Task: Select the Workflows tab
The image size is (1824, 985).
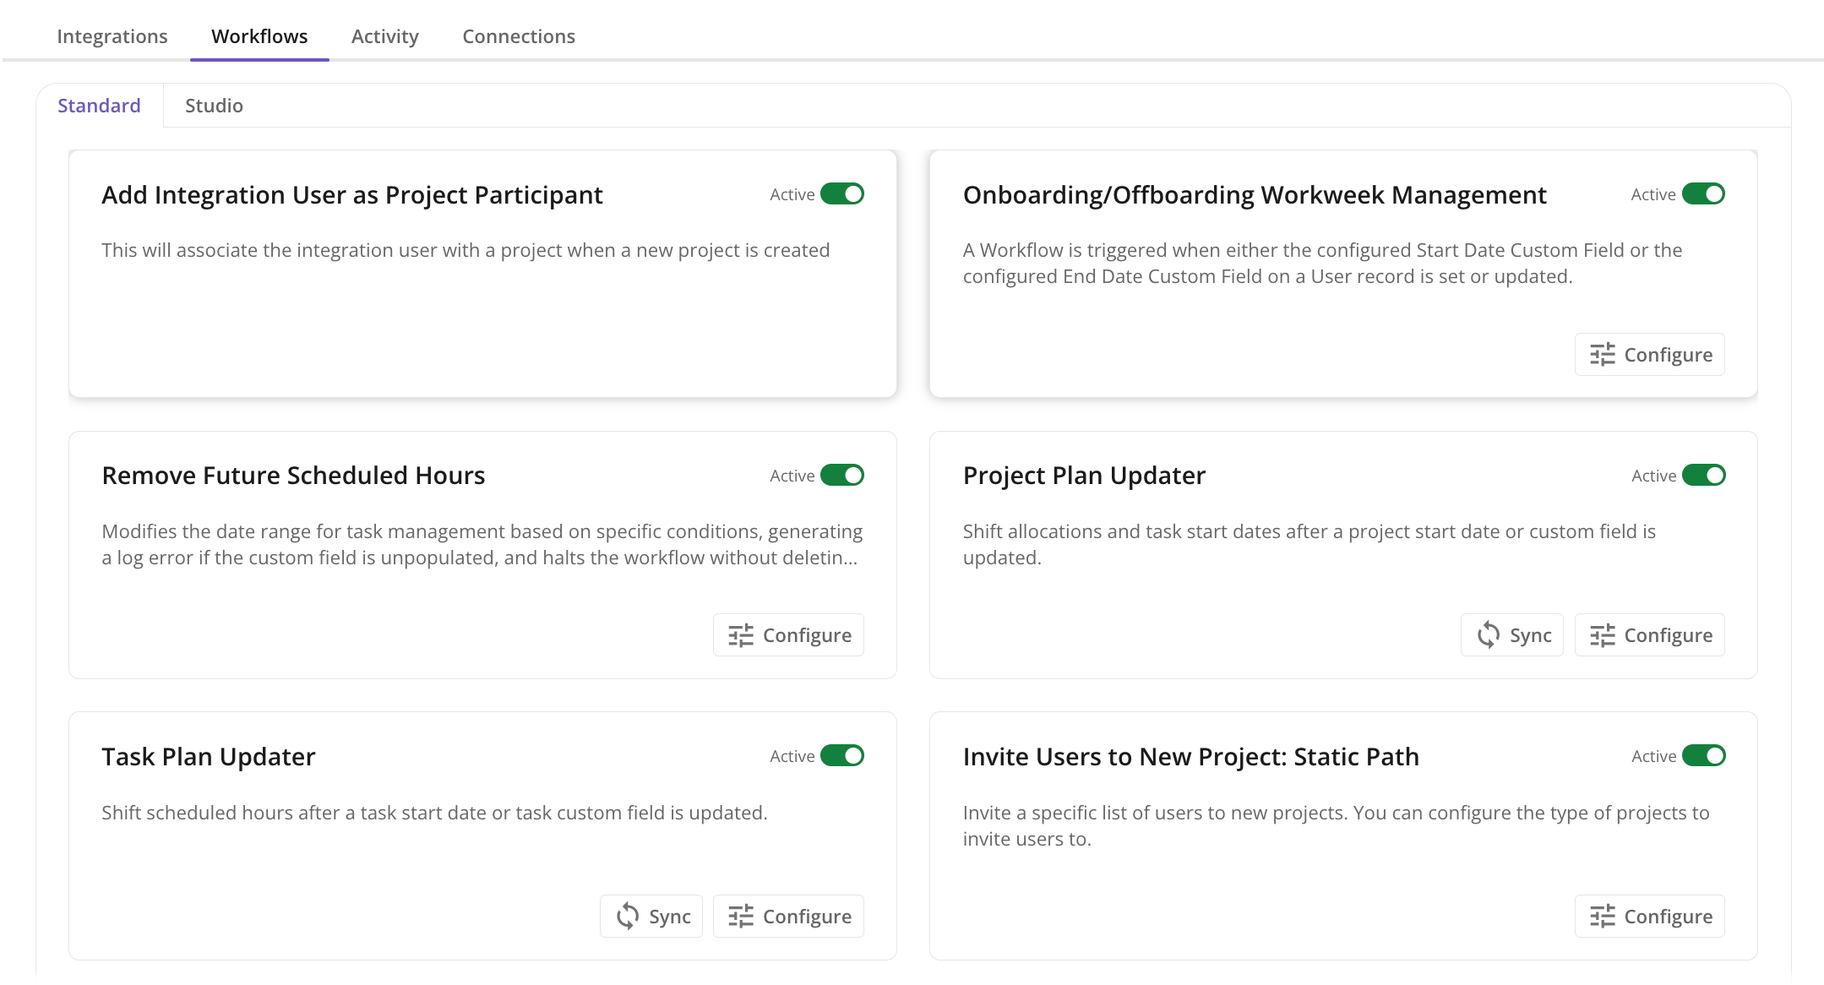Action: (259, 36)
